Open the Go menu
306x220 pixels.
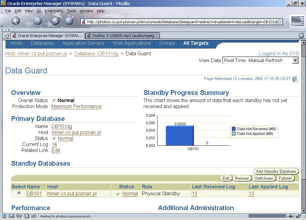click(x=39, y=11)
